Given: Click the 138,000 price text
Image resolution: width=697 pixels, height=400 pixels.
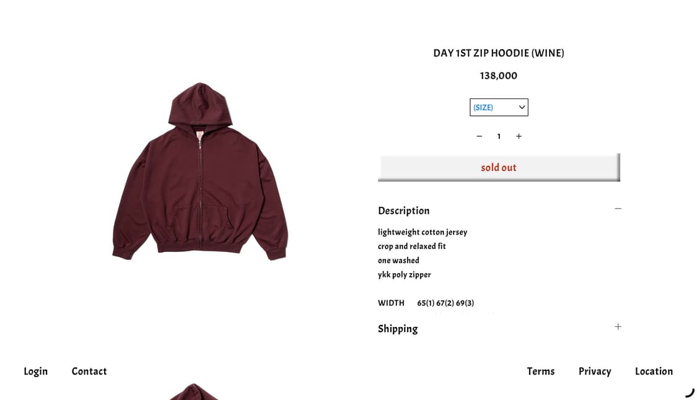Looking at the screenshot, I should [x=498, y=76].
